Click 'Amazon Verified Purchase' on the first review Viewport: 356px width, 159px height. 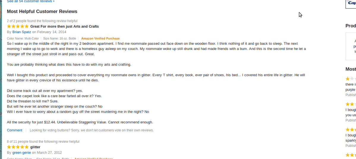(100, 38)
